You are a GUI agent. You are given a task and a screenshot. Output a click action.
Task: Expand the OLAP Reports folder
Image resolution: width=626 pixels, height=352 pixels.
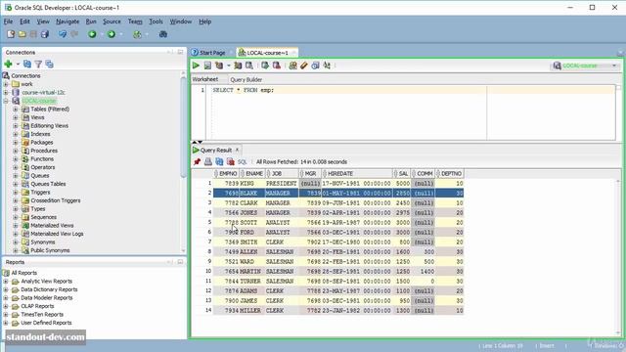pyautogui.click(x=6, y=306)
